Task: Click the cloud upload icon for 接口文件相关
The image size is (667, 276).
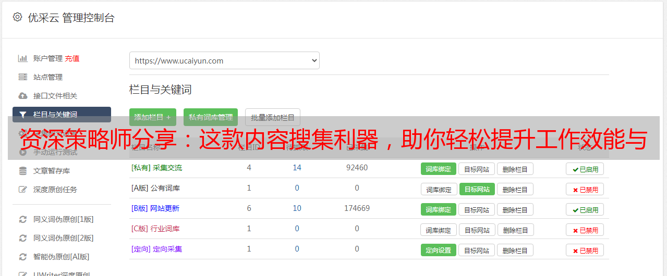Action: 22,96
